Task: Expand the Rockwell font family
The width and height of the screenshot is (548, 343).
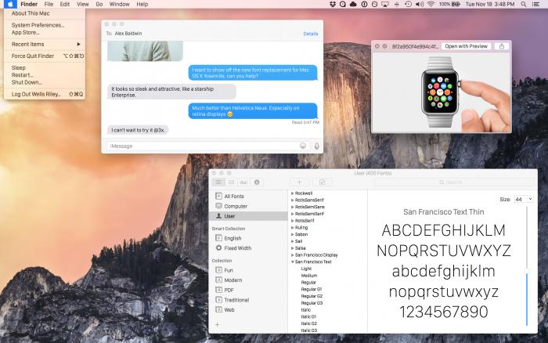Action: click(293, 193)
